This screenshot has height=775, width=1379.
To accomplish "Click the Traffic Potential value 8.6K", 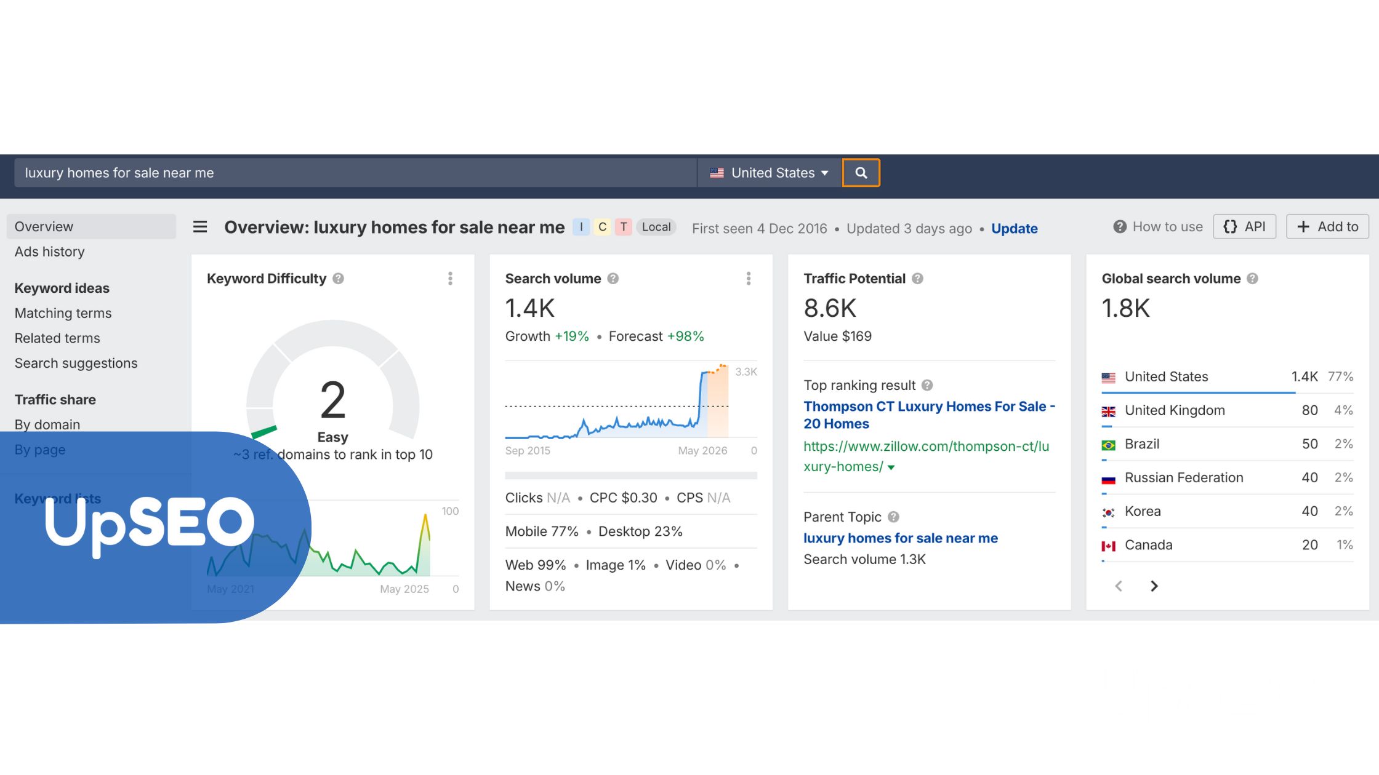I will click(x=830, y=308).
